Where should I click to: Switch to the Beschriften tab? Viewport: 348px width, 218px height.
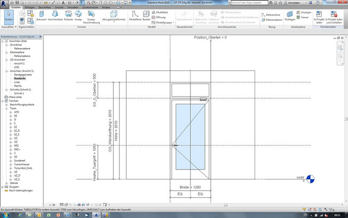pos(45,7)
